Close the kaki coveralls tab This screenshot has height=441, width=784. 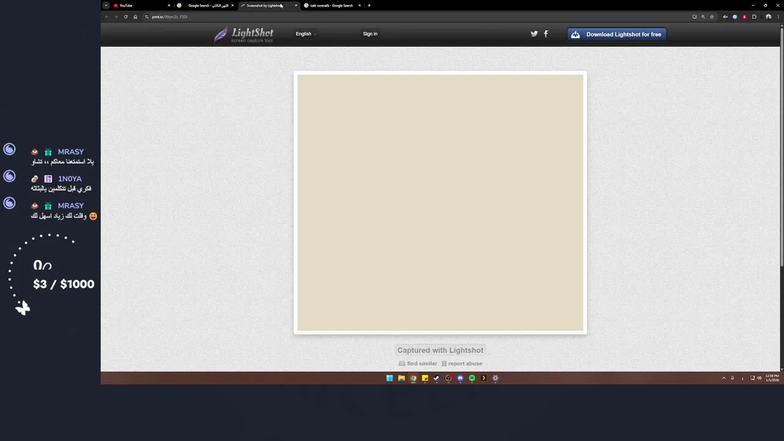(x=360, y=6)
